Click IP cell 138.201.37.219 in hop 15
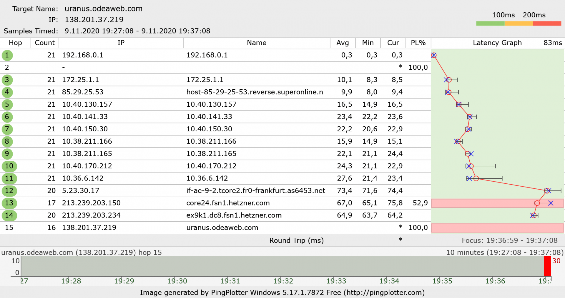The height and width of the screenshot is (298, 565). (x=89, y=228)
